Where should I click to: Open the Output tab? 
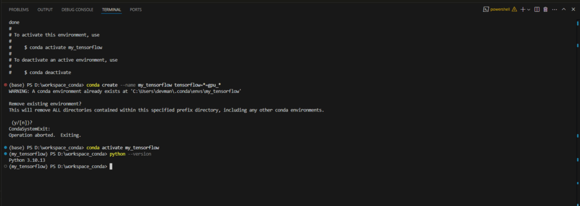coord(45,10)
